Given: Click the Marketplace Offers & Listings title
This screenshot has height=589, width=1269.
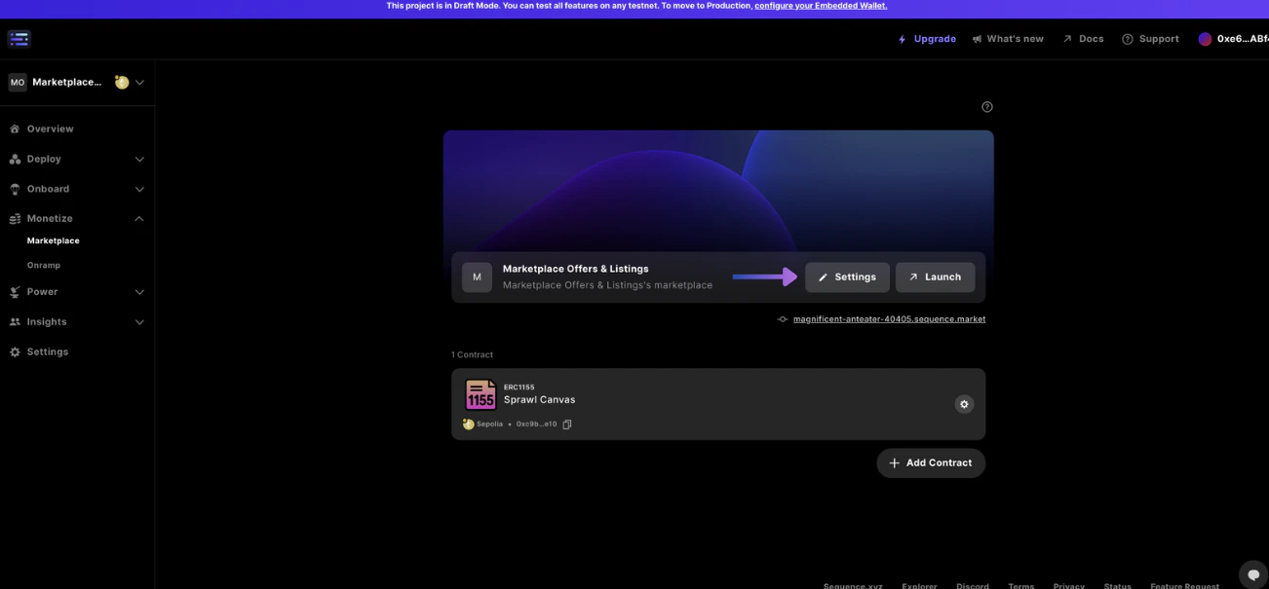Looking at the screenshot, I should click(575, 269).
